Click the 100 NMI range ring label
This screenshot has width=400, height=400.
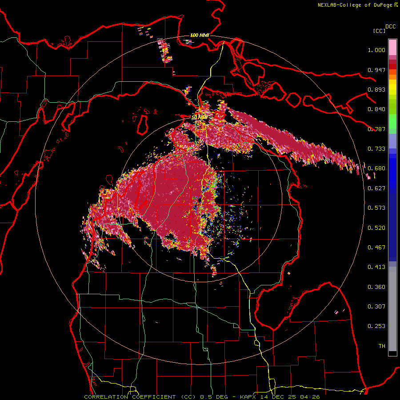click(x=200, y=35)
